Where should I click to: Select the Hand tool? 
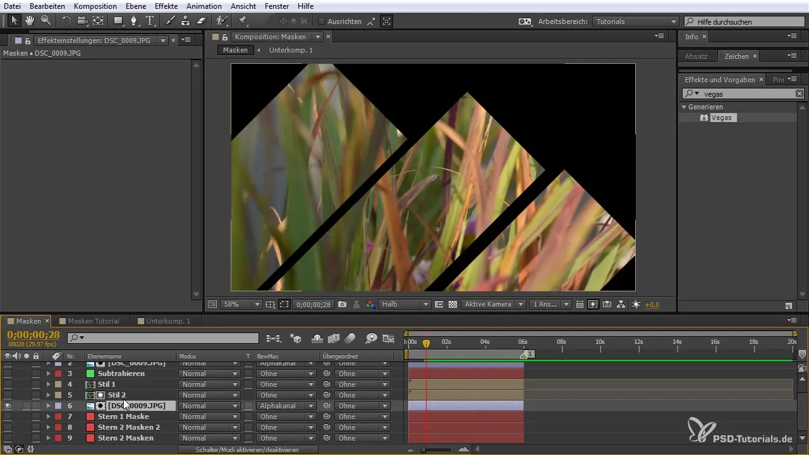click(30, 21)
